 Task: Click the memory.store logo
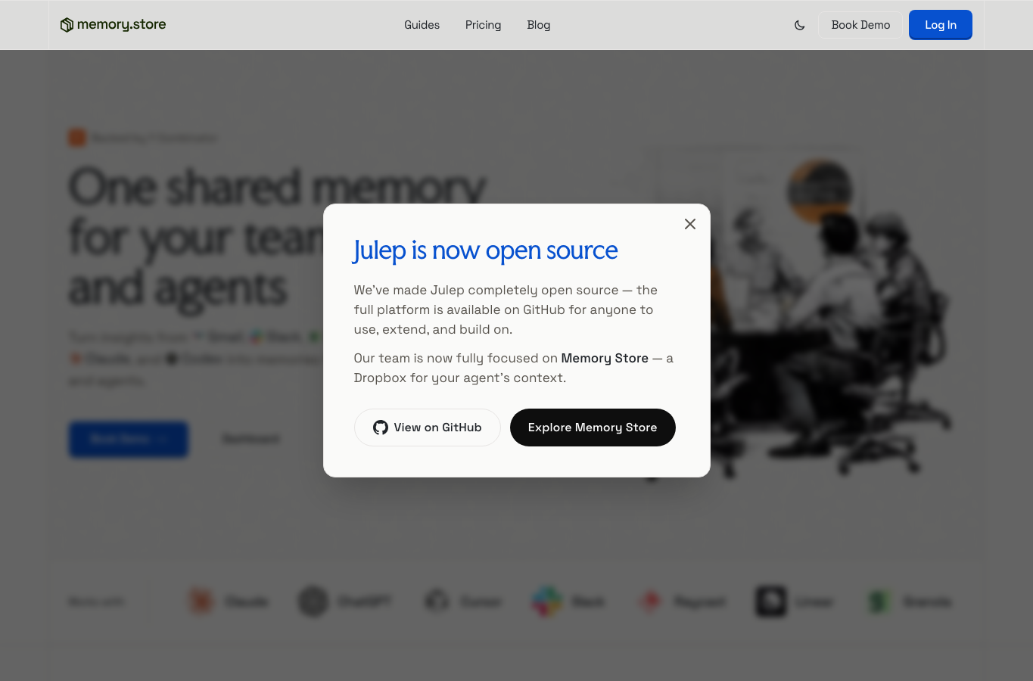[x=113, y=25]
